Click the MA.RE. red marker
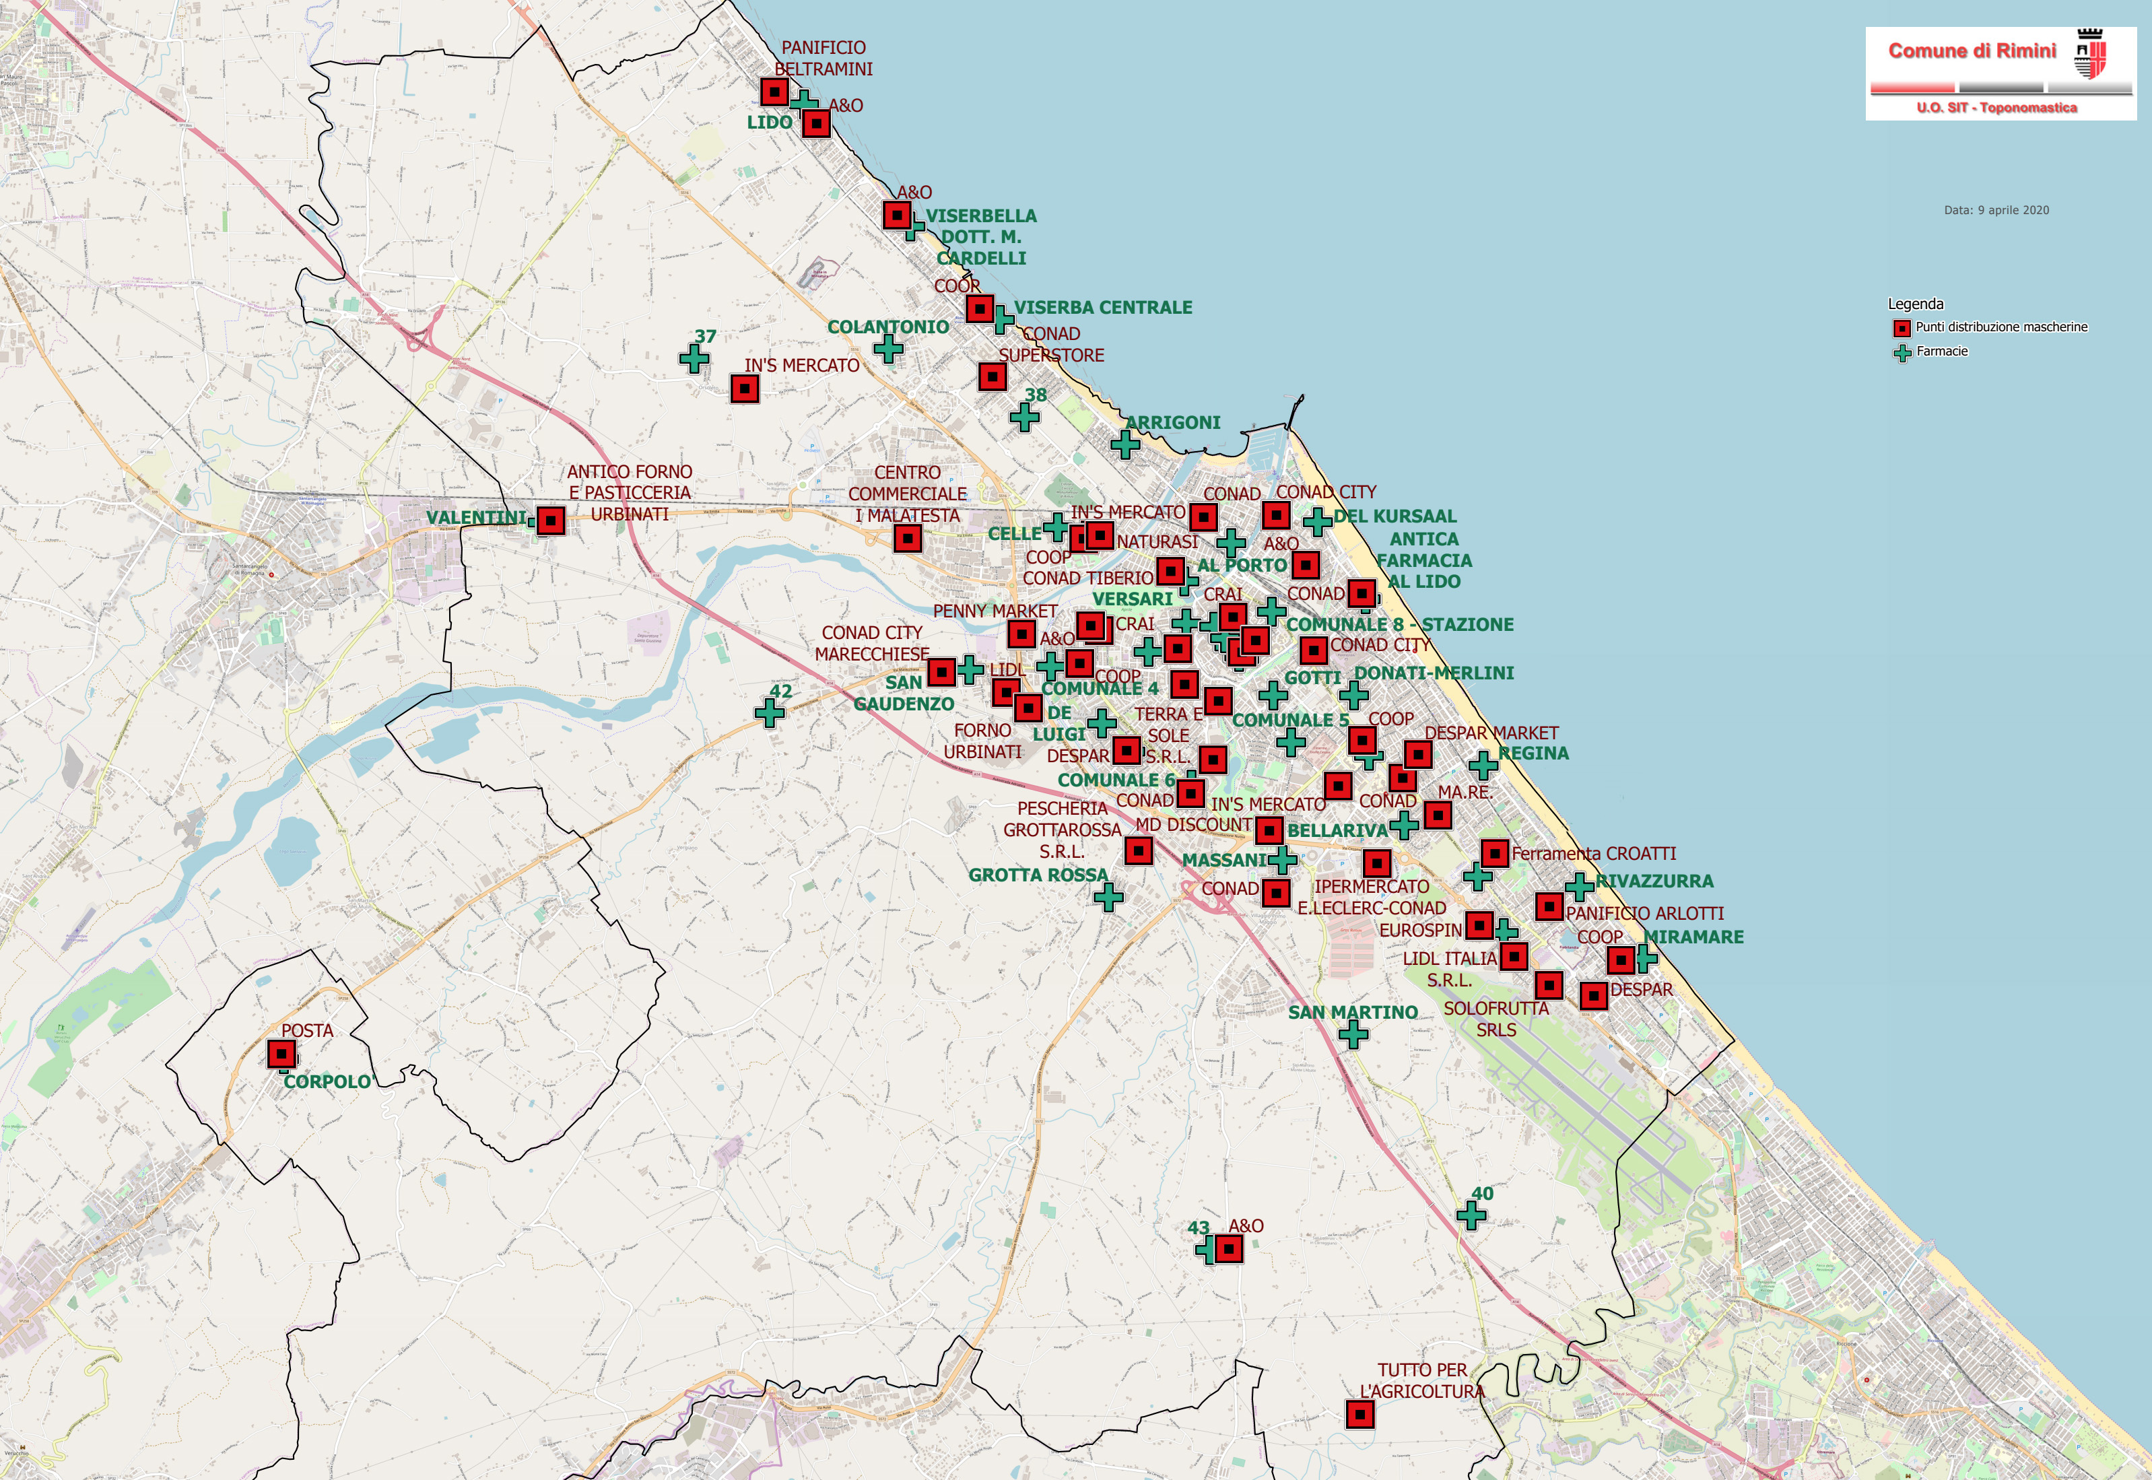Viewport: 2152px width, 1480px height. [x=1438, y=815]
